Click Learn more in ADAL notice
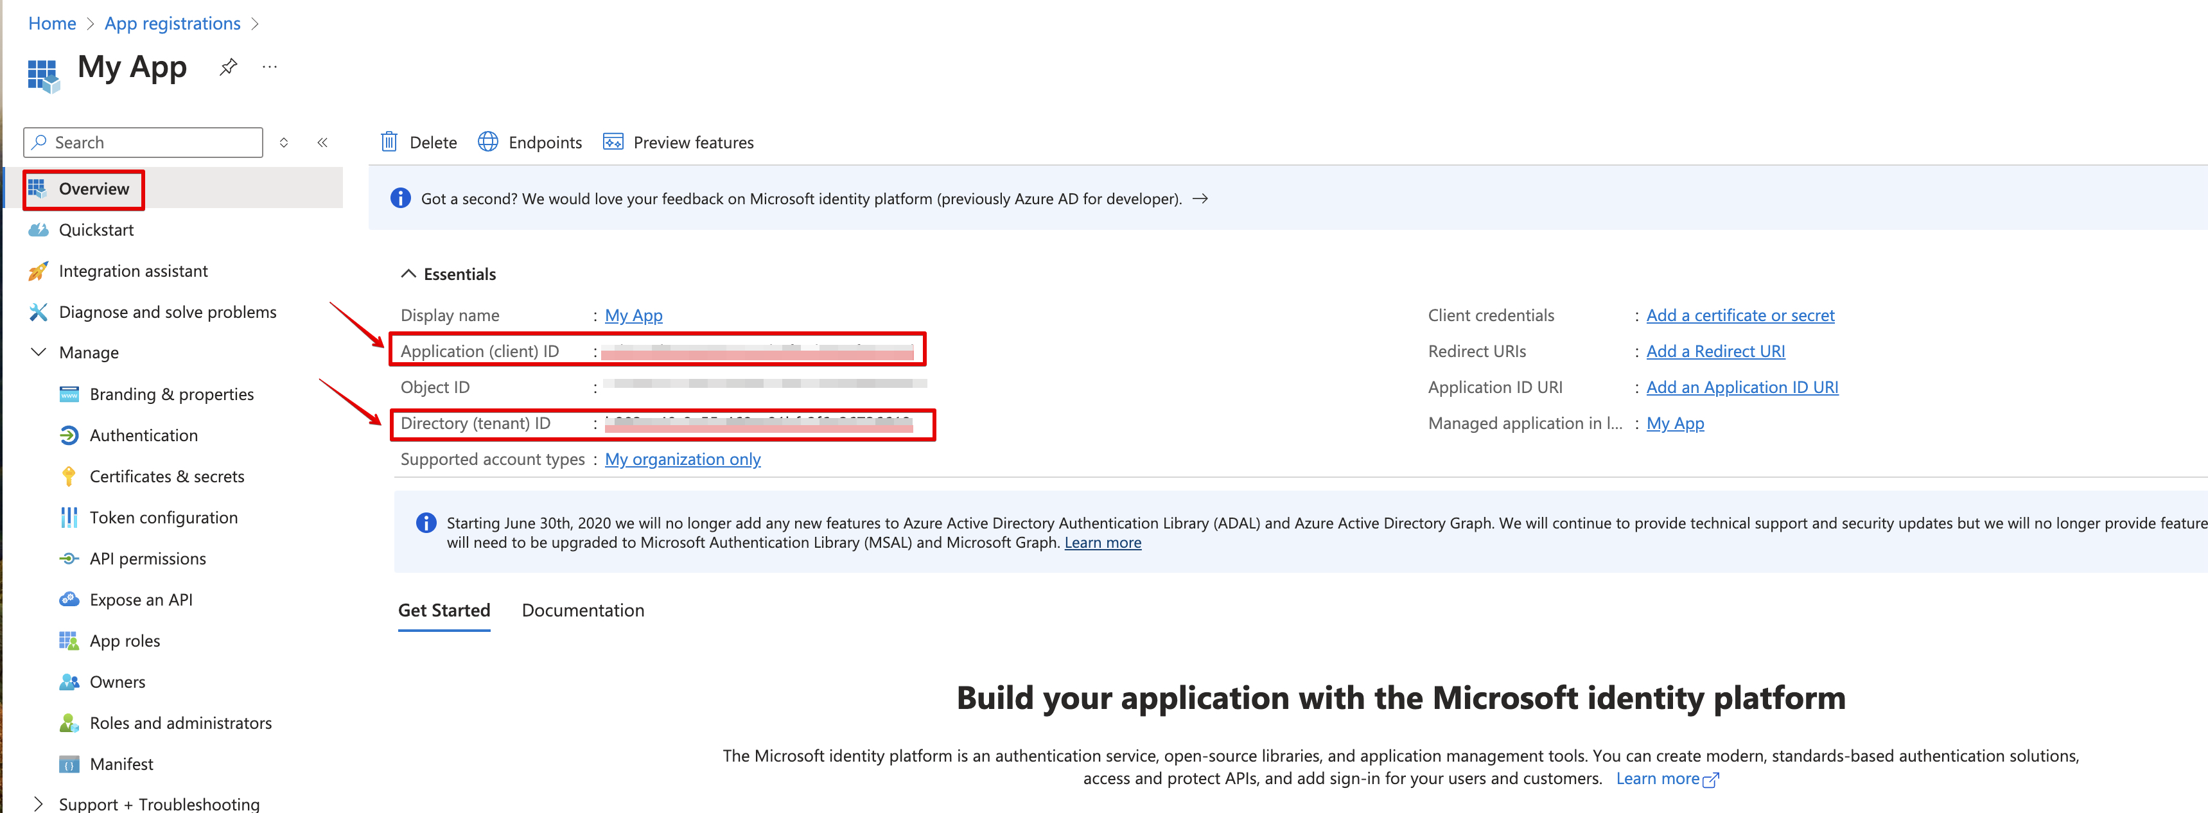 [x=1102, y=542]
